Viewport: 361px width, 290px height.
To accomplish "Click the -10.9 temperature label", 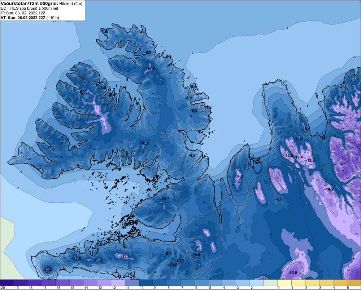I will coord(299,139).
